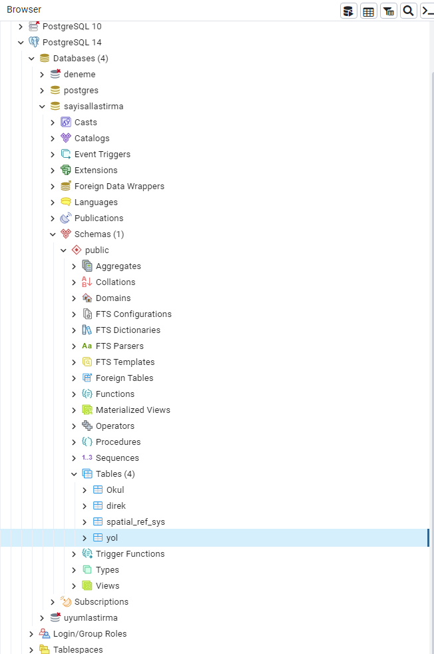Click the Databases (4) stack icon
The image size is (434, 654).
(x=45, y=59)
